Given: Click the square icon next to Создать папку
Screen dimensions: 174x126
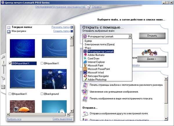Looking at the screenshot, I should coord(72,31).
